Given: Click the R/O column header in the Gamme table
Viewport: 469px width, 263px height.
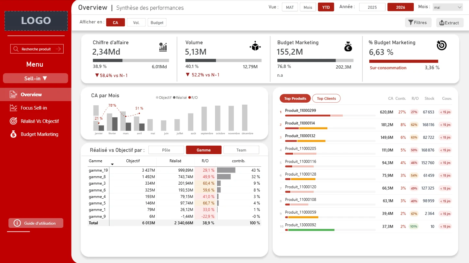Looking at the screenshot, I should pyautogui.click(x=205, y=161).
